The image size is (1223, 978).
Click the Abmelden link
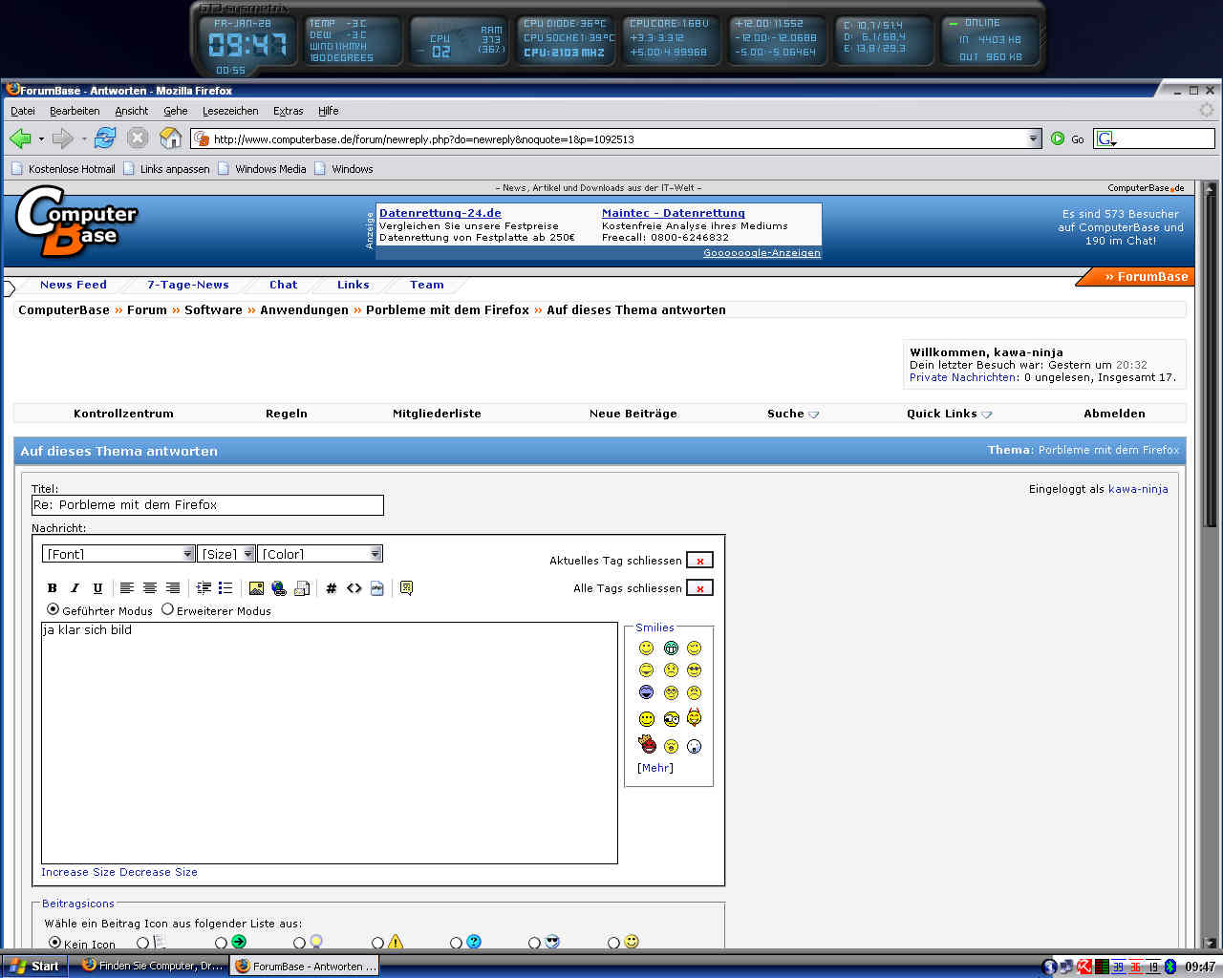point(1114,414)
